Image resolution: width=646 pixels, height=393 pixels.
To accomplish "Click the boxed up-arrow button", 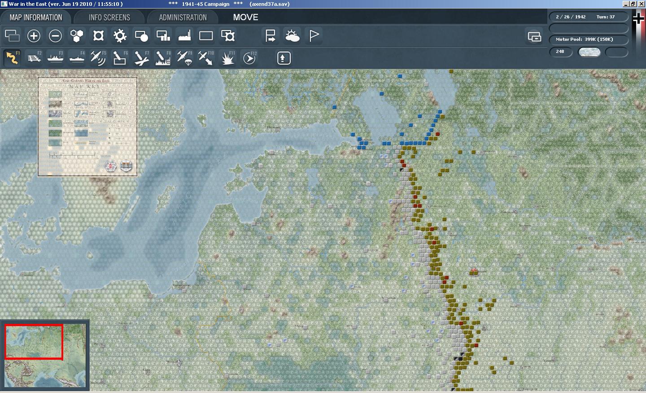I will [284, 58].
